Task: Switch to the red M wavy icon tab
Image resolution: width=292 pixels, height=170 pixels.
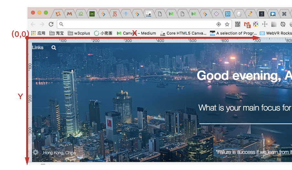Action: click(x=69, y=14)
